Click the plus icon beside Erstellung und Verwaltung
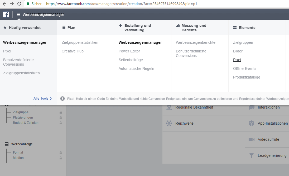Screen dimensions: 289x176 click(x=120, y=25)
